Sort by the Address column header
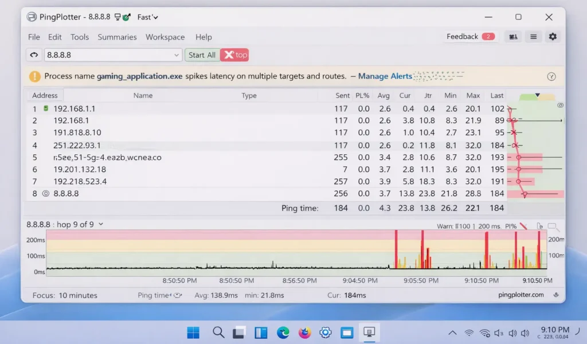587x344 pixels. pyautogui.click(x=45, y=95)
